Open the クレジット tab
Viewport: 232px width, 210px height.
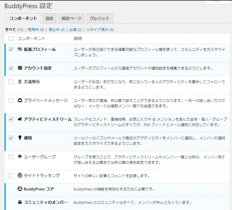pos(99,18)
